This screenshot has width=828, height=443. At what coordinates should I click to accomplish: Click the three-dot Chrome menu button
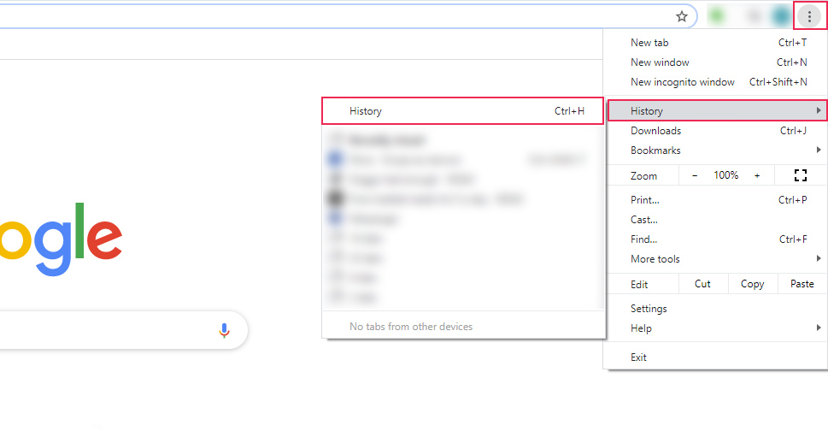tap(809, 16)
